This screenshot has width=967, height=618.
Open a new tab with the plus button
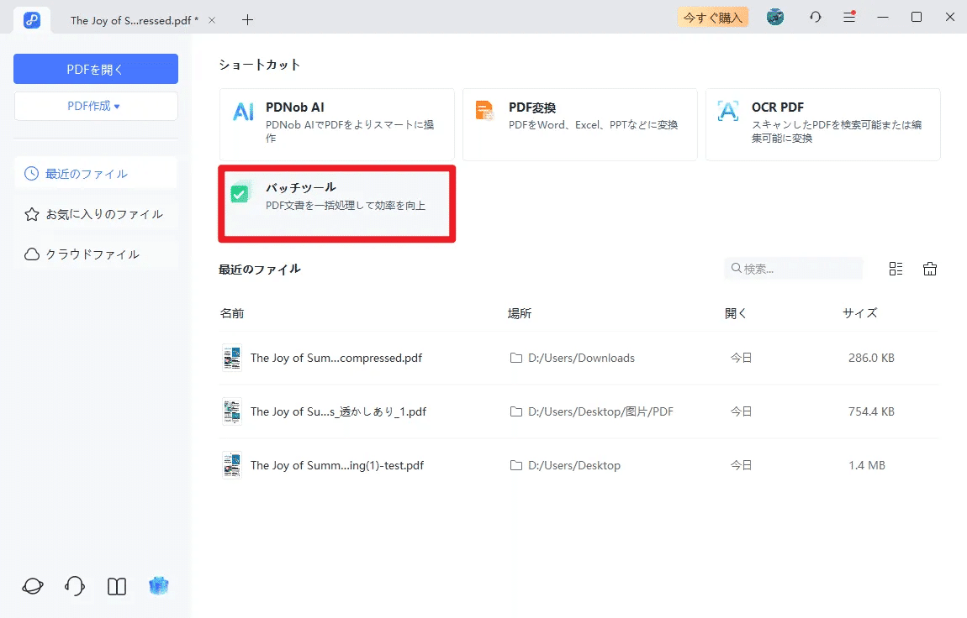(247, 18)
